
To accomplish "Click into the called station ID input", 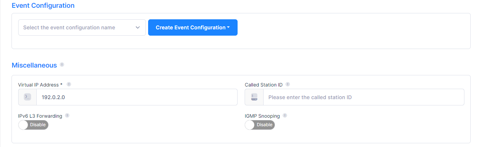I will 363,97.
